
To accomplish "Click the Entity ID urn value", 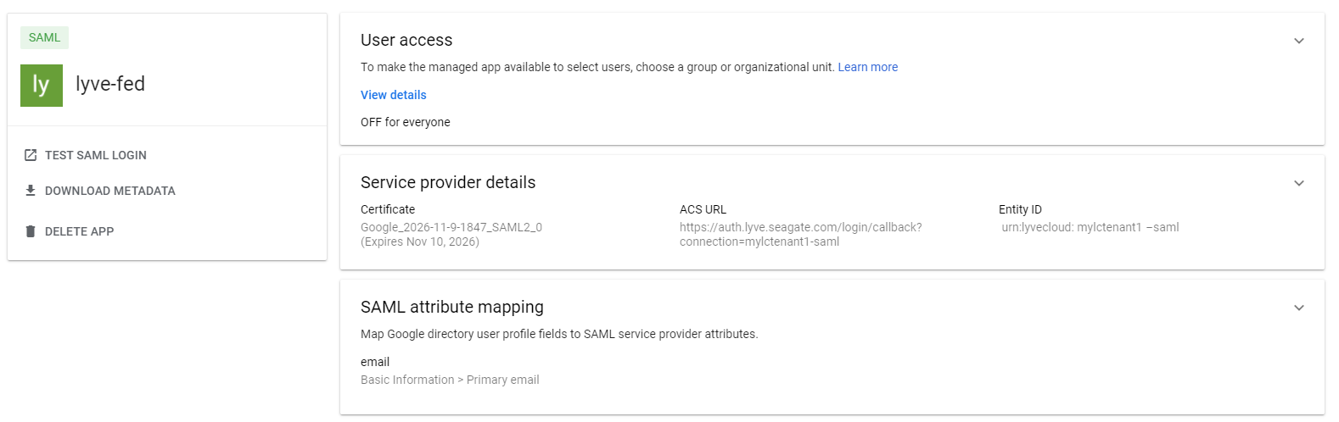I will [1090, 227].
